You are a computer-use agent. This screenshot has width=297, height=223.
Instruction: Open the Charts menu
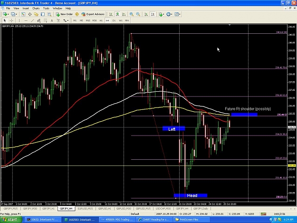(36, 9)
